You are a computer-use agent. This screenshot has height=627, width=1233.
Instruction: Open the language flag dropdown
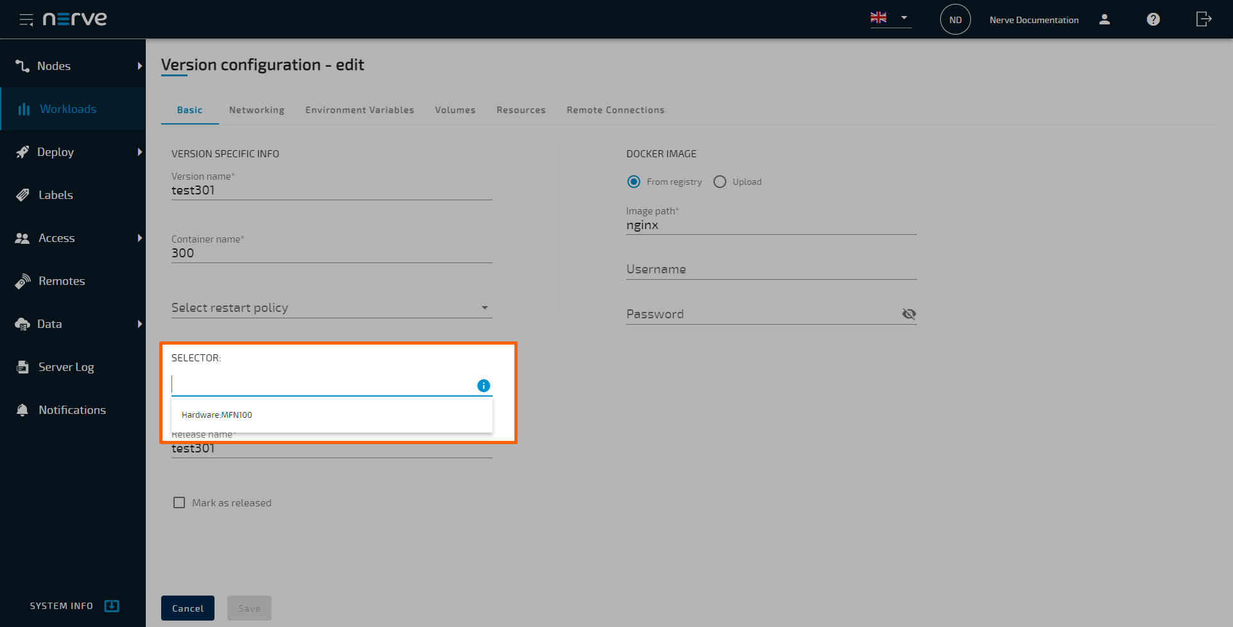tap(890, 18)
